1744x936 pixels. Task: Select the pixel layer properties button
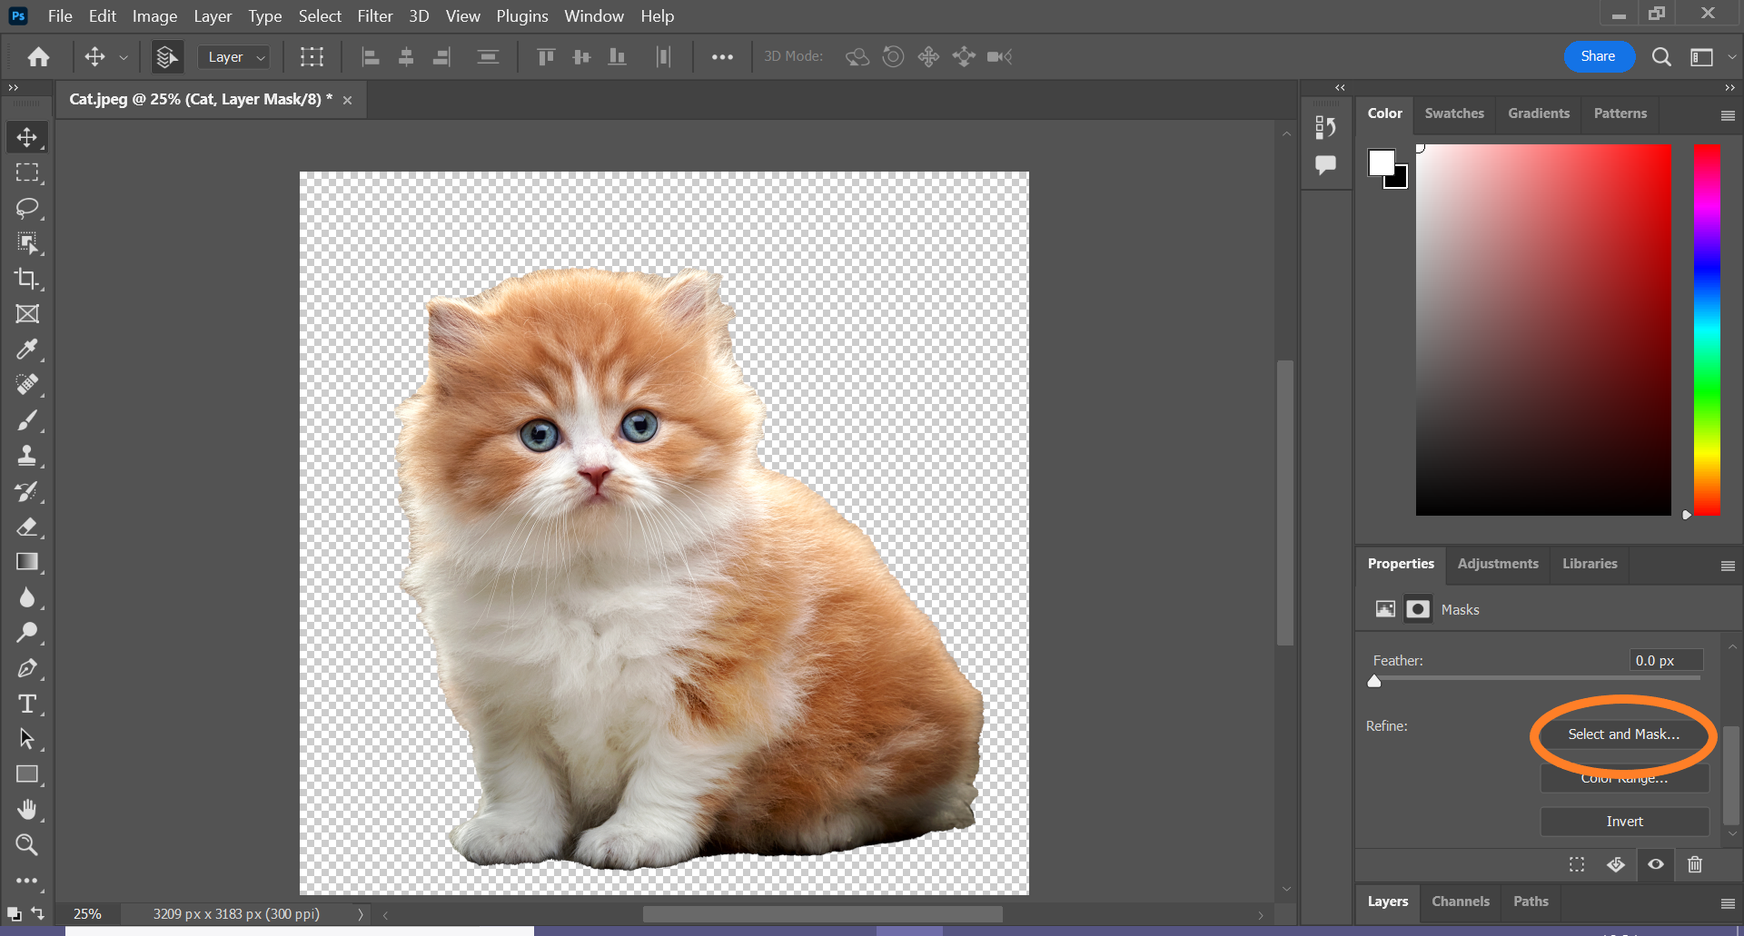coord(1385,609)
